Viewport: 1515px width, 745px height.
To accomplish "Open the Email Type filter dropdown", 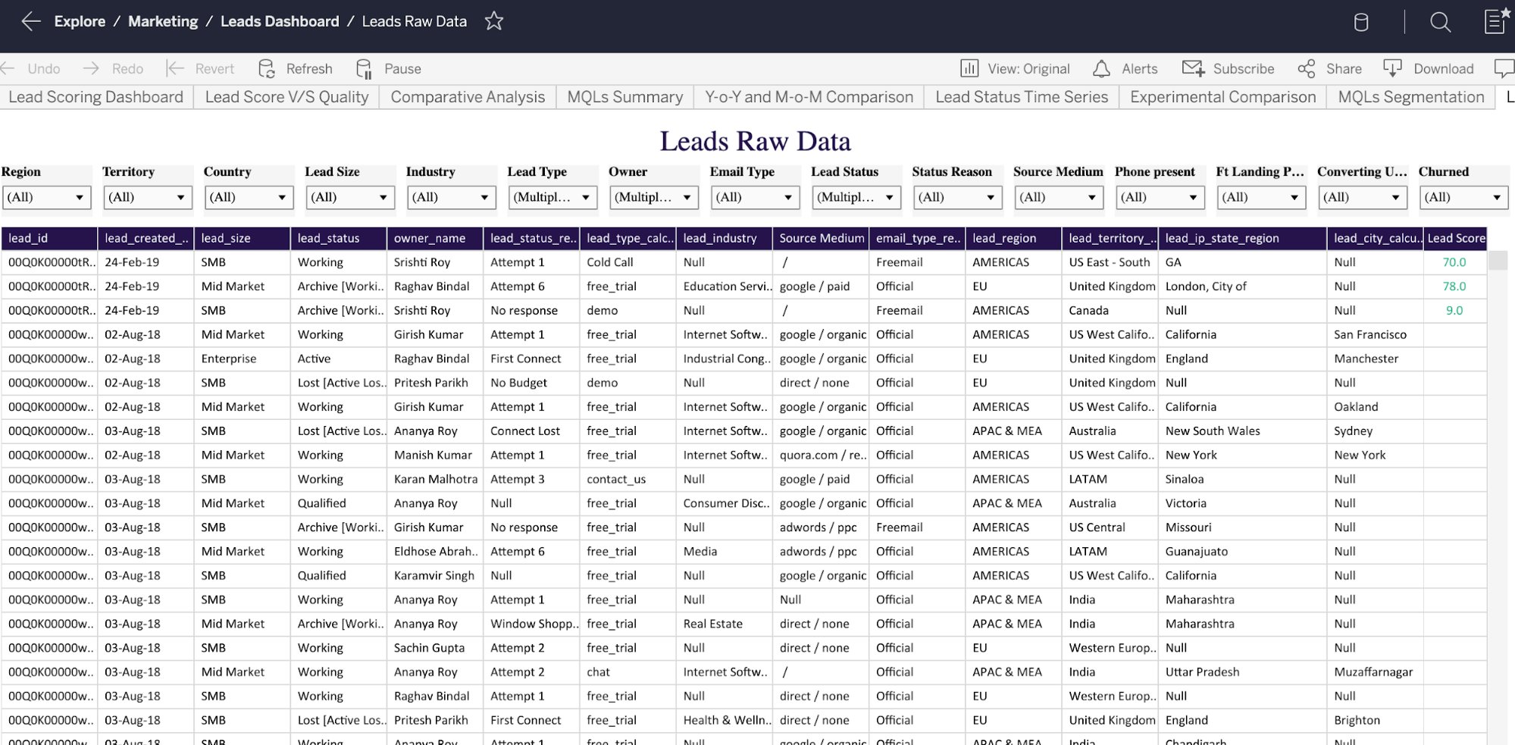I will tap(756, 197).
